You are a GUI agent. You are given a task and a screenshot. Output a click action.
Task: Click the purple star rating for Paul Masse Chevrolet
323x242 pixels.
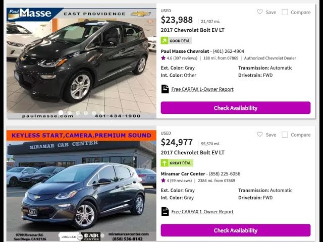pos(163,58)
